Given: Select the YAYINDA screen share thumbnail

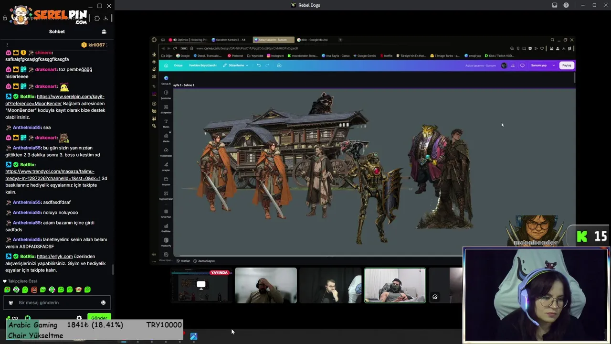Looking at the screenshot, I should [x=201, y=285].
